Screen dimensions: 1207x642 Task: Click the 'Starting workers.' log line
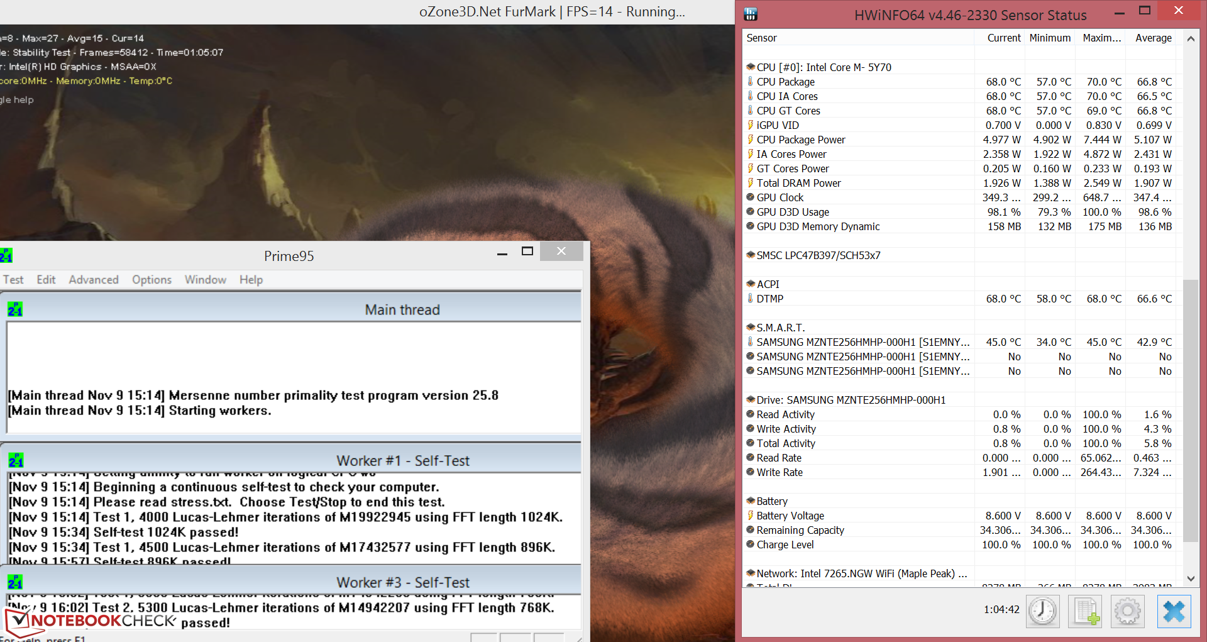(140, 411)
